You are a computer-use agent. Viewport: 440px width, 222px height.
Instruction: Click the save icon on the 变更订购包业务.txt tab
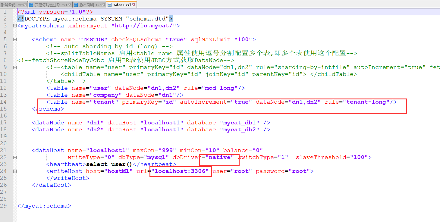[x=31, y=4]
